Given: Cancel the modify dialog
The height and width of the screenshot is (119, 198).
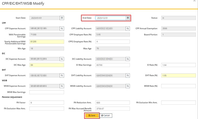Looking at the screenshot, I should click(106, 115).
